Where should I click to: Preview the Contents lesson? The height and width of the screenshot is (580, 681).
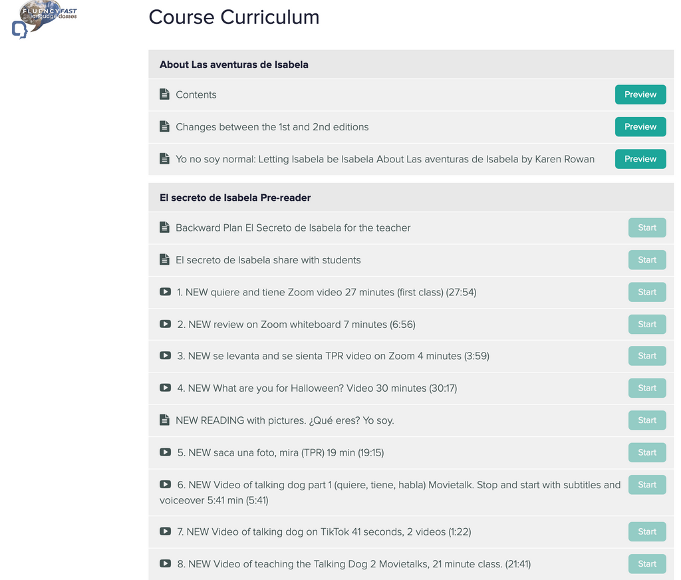pyautogui.click(x=640, y=94)
